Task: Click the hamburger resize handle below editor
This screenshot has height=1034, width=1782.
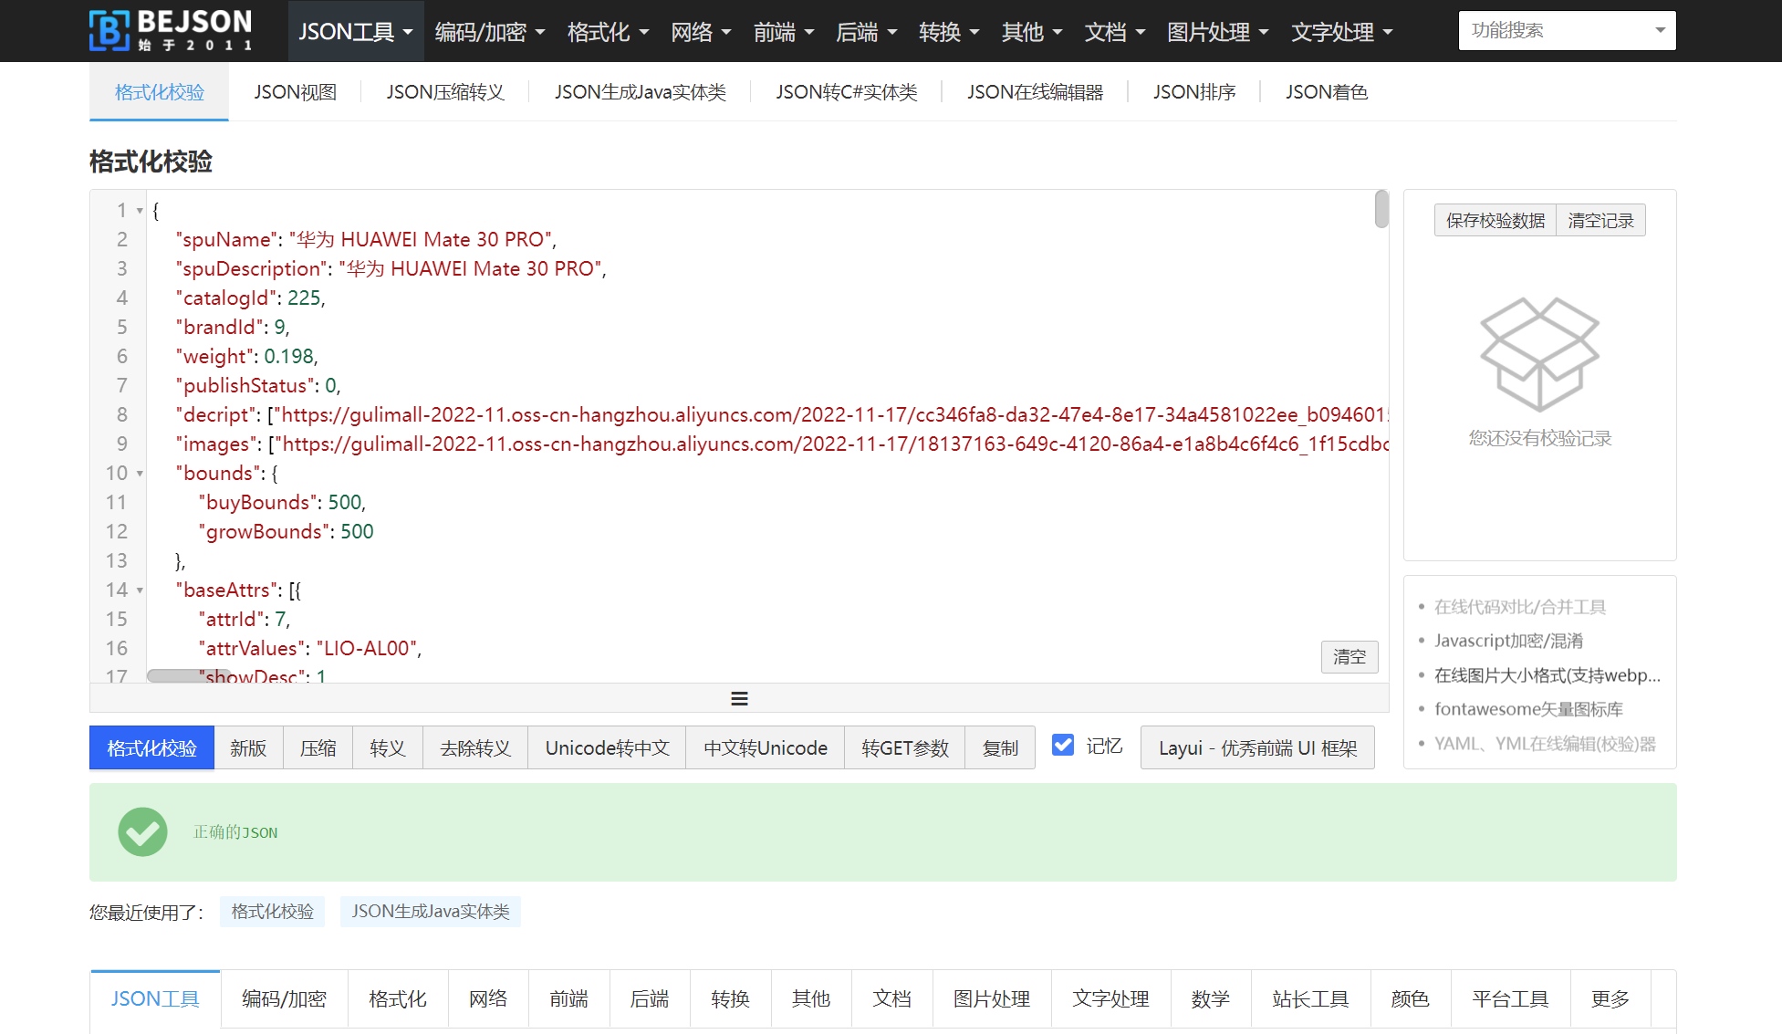Action: click(x=739, y=698)
